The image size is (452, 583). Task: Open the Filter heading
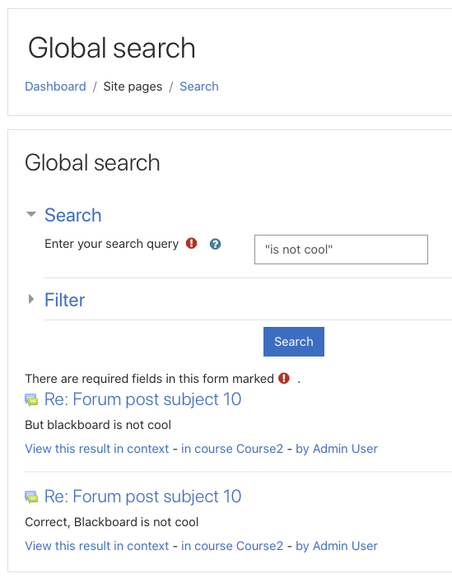pyautogui.click(x=65, y=300)
